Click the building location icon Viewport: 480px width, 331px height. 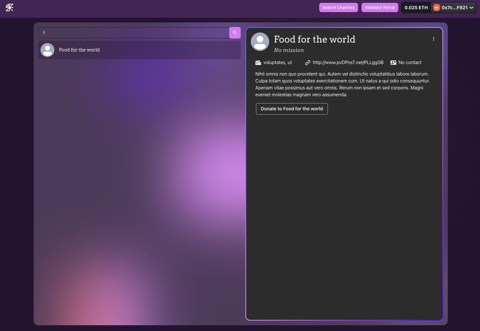258,62
